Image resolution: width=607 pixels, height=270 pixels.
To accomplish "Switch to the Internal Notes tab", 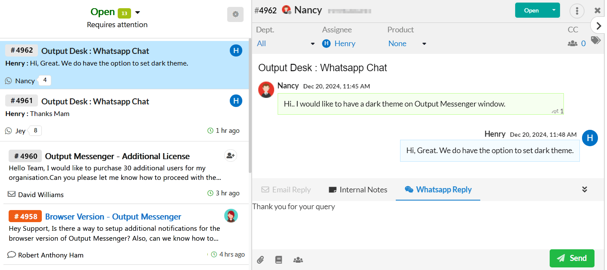I will click(358, 190).
